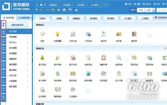Select 合同 search category
This screenshot has width=167, height=105.
[x=149, y=10]
